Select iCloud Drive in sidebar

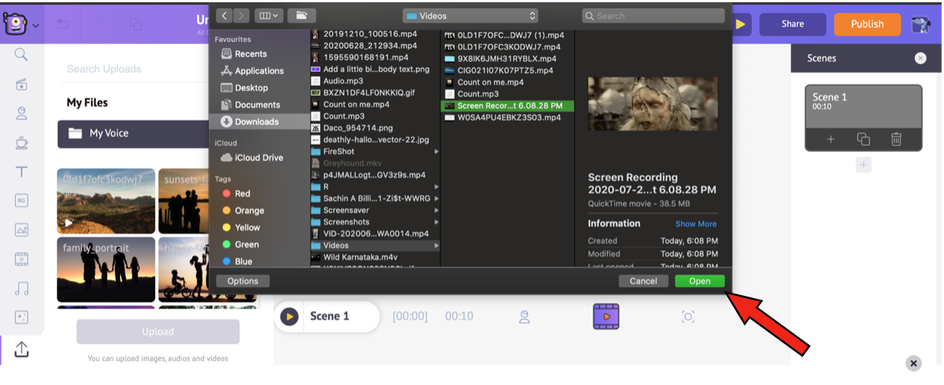point(258,157)
